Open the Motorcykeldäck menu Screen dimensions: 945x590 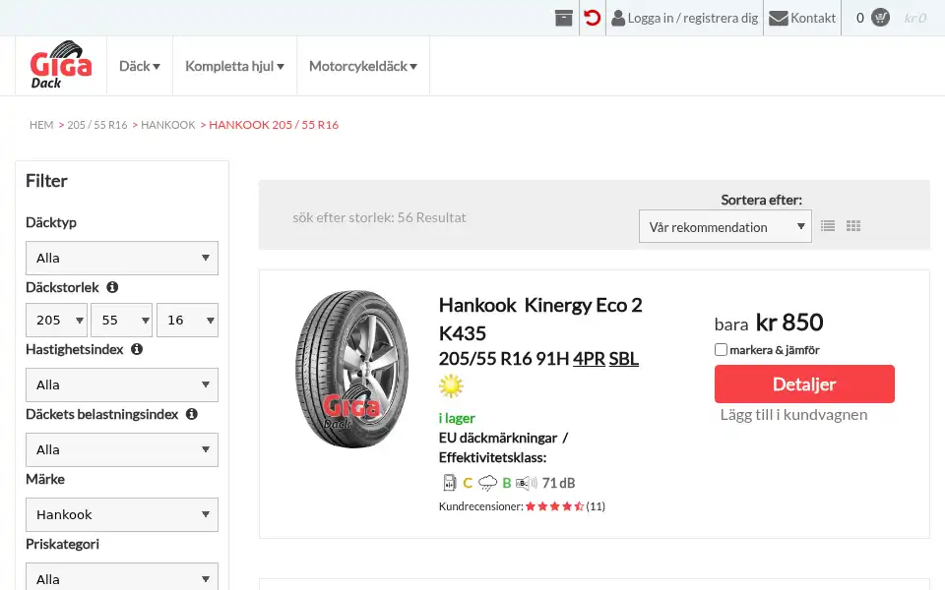point(363,66)
